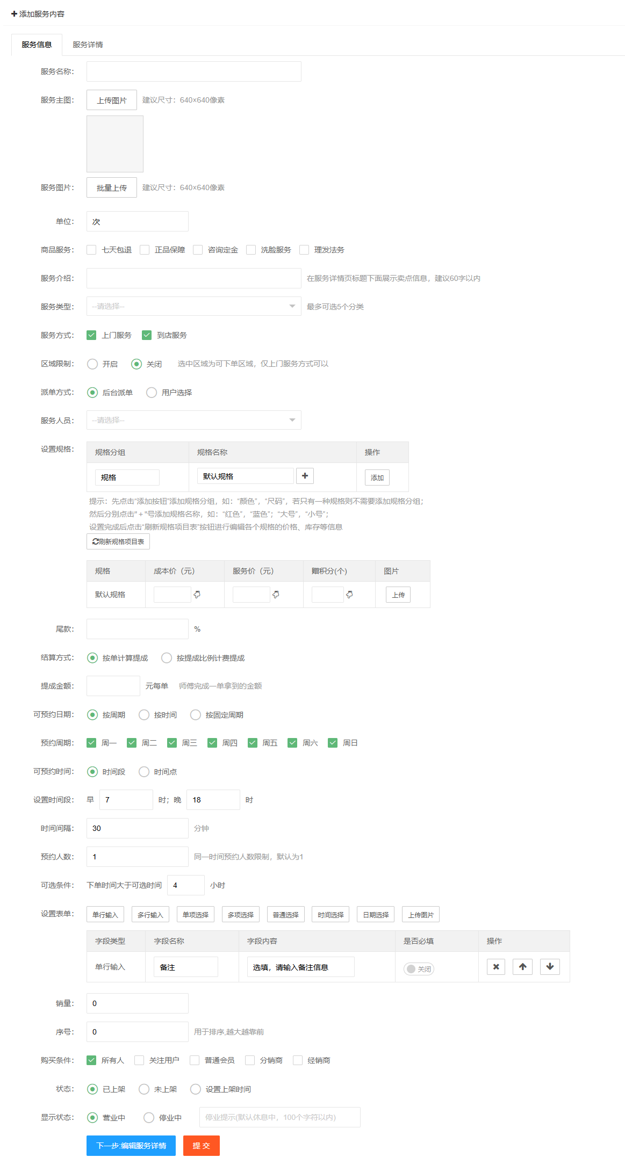Check the 七天包退 checkbox
The width and height of the screenshot is (625, 1172).
[92, 250]
